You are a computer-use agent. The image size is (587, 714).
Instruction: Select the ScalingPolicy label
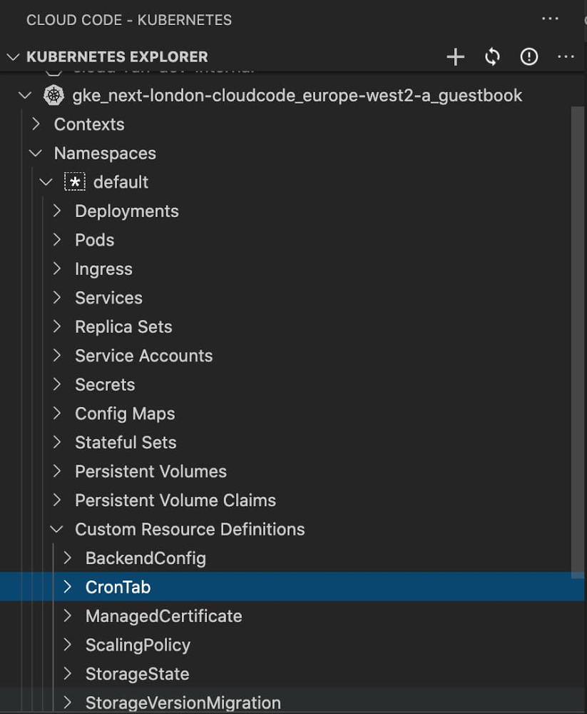coord(138,645)
